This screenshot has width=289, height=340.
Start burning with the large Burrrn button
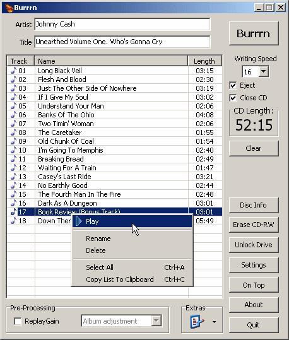(x=254, y=33)
